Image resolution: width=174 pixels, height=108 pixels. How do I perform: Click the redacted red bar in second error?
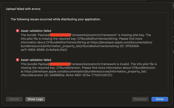[61, 64]
